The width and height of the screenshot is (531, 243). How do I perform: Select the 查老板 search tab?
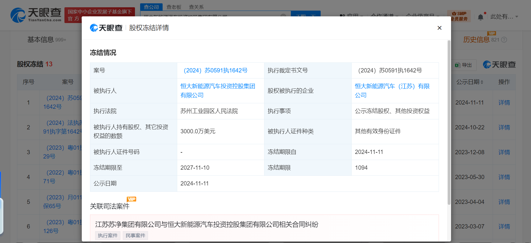[x=174, y=7]
